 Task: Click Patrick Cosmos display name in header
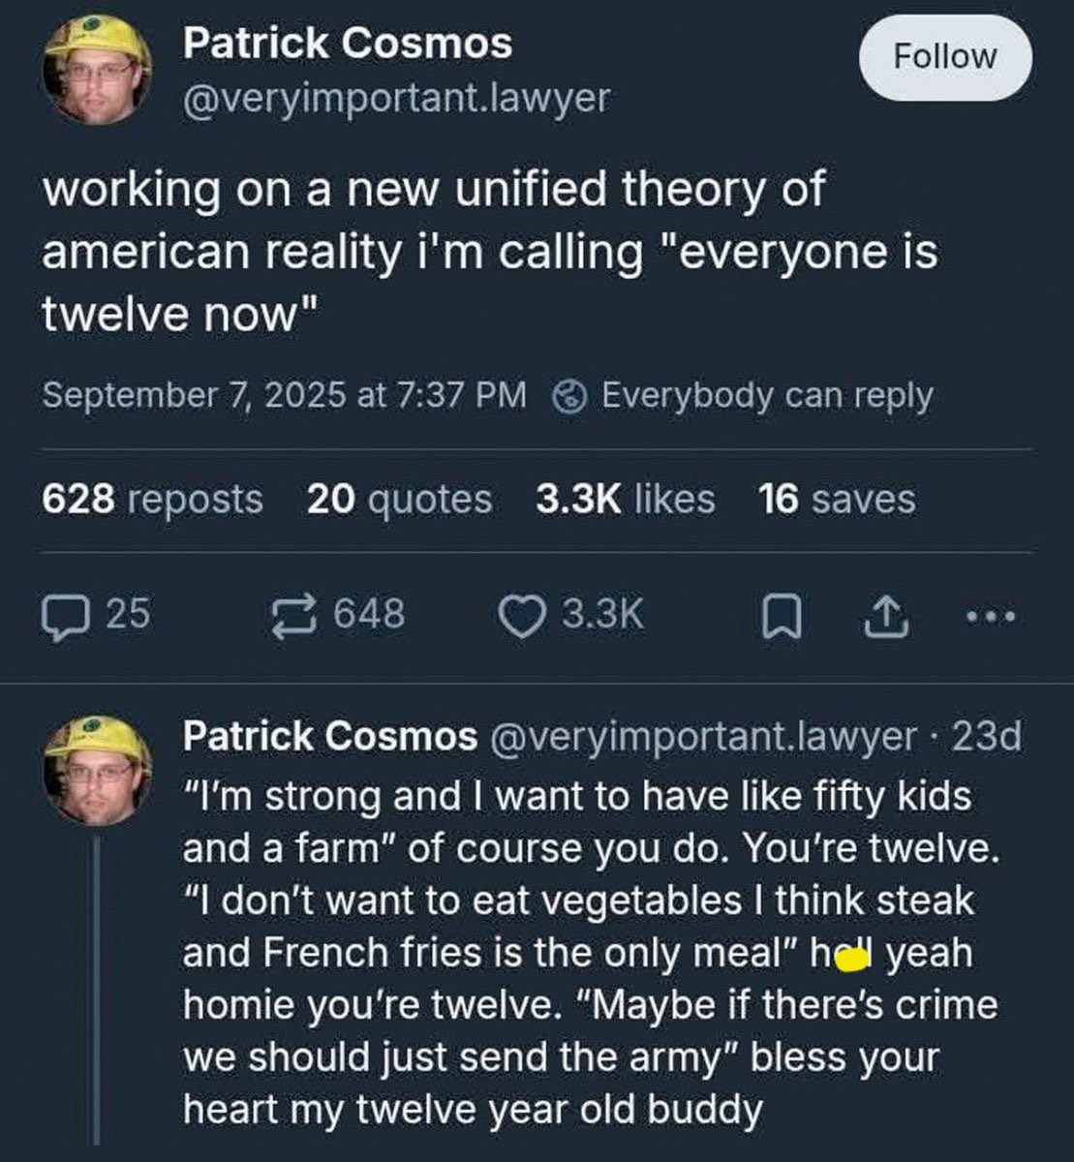348,44
